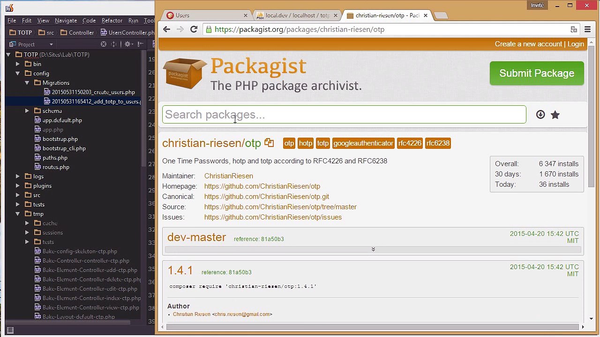The height and width of the screenshot is (337, 600).
Task: Click the PhpStorm application icon
Action: pos(9,8)
